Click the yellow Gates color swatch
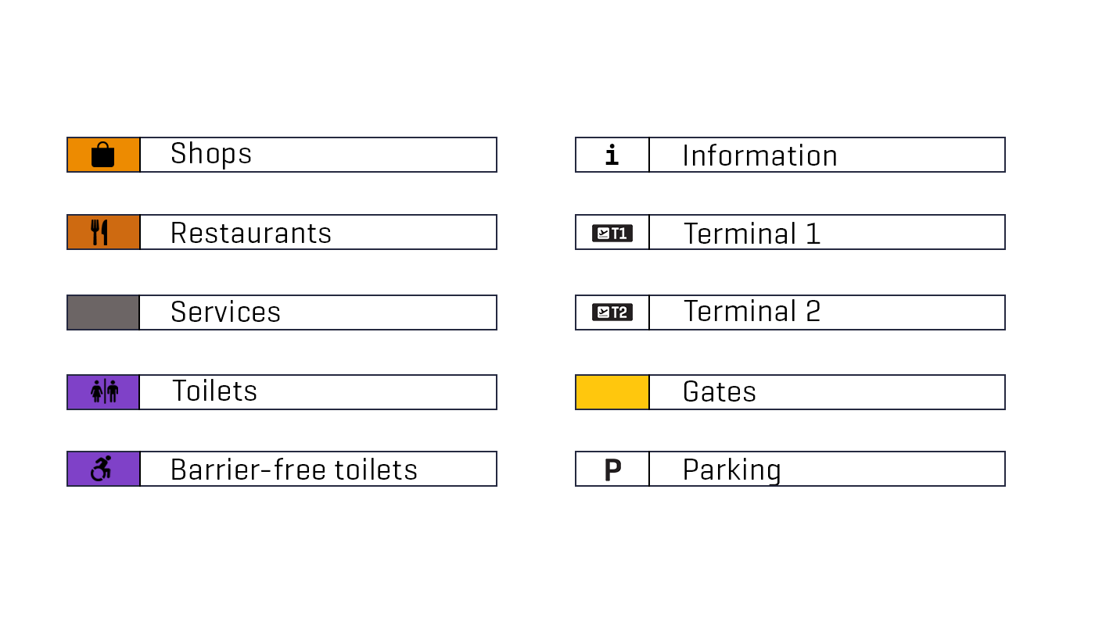Viewport: 1095px width, 625px height. tap(612, 392)
